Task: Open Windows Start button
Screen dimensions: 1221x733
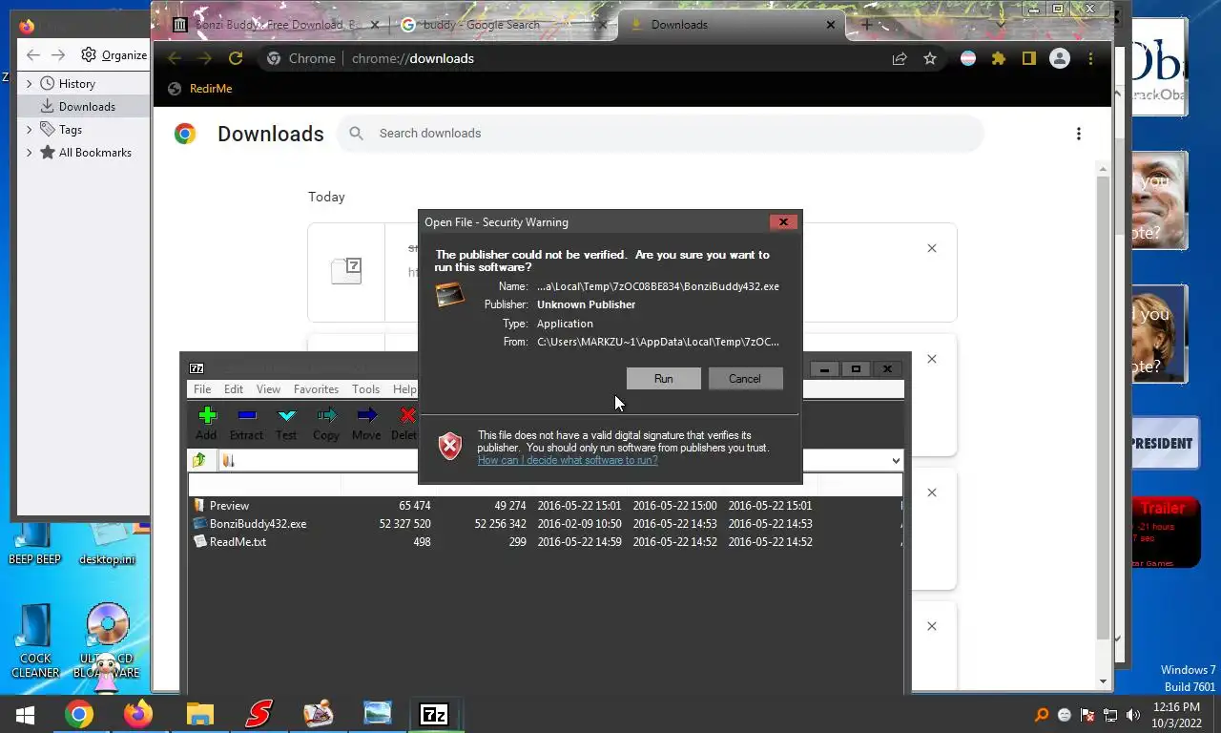Action: click(x=25, y=714)
